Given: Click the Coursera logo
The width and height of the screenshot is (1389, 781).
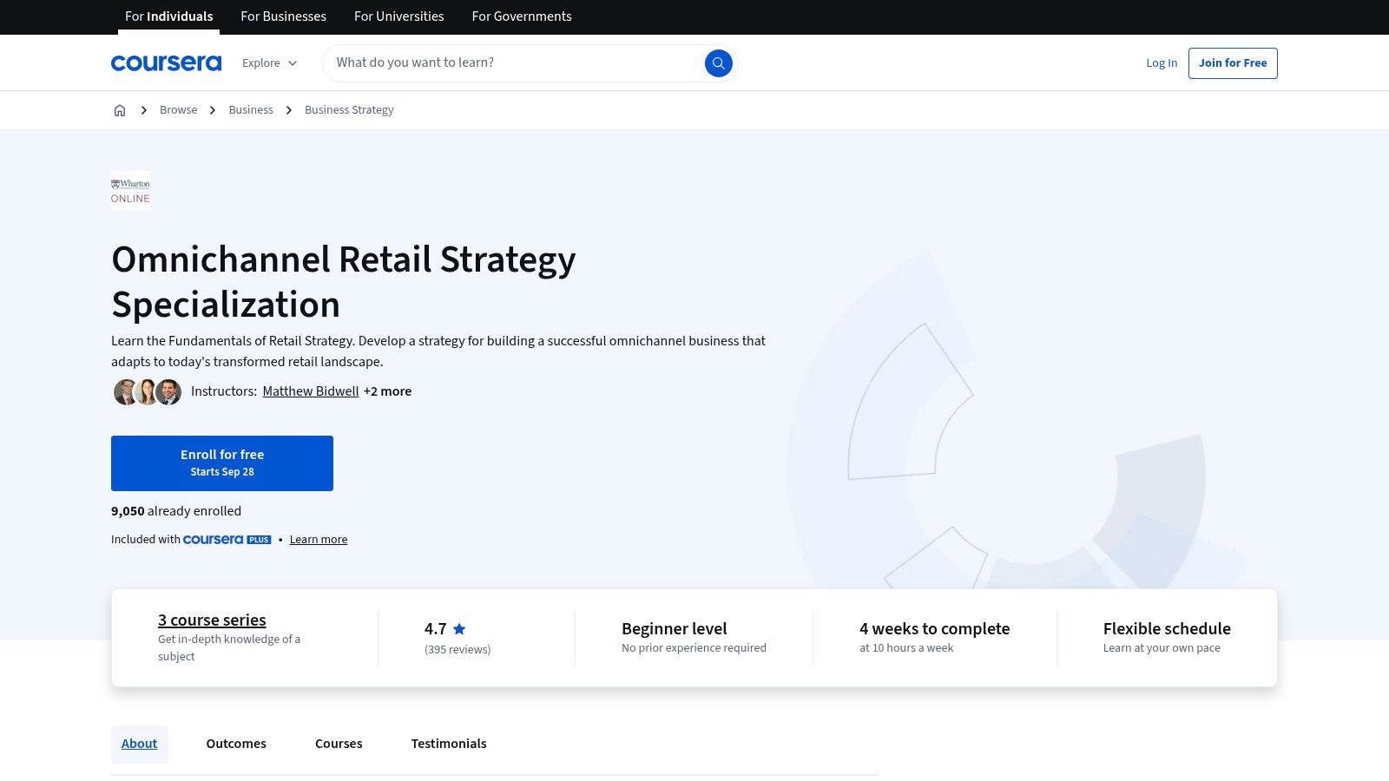Looking at the screenshot, I should pos(166,62).
